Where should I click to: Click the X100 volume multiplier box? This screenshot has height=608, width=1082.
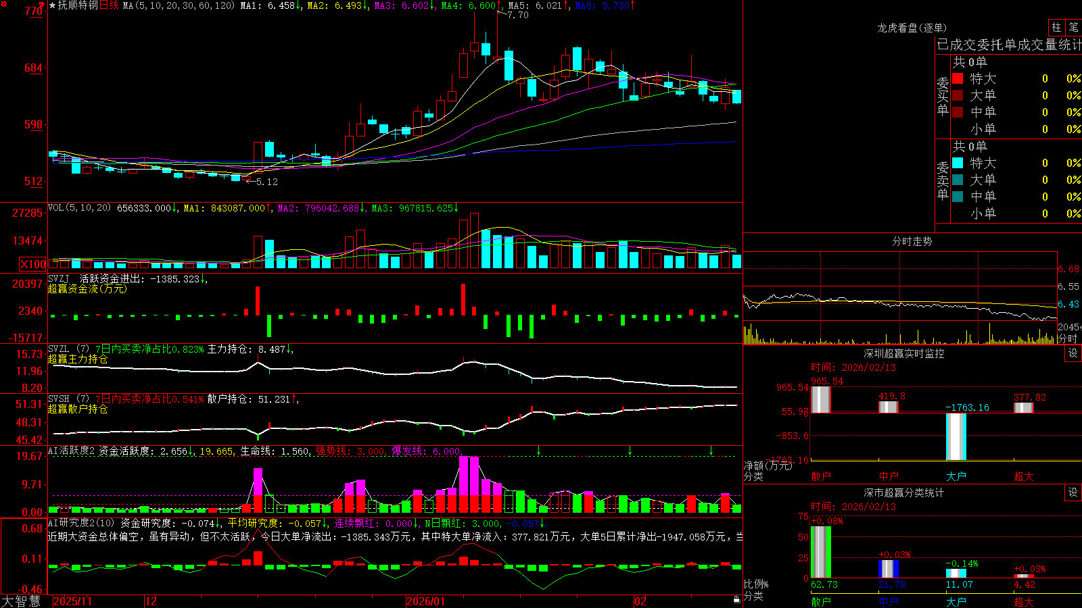click(32, 264)
